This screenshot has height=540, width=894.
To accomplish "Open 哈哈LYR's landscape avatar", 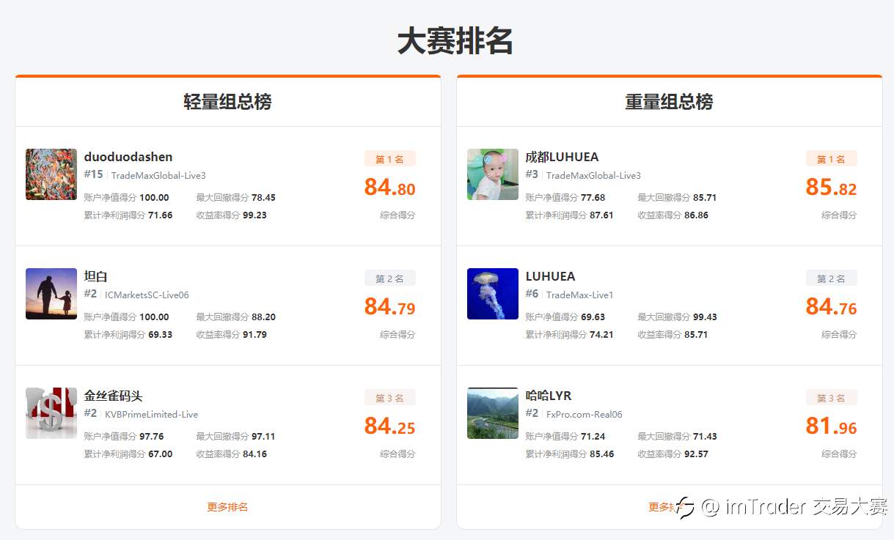I will click(x=493, y=413).
